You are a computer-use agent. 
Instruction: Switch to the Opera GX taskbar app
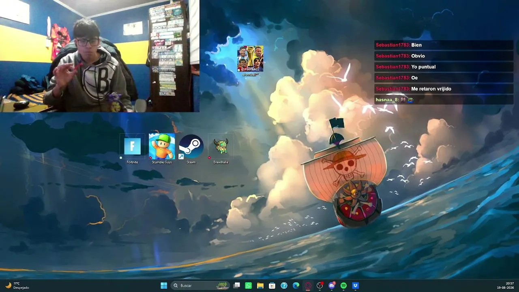[x=308, y=286]
